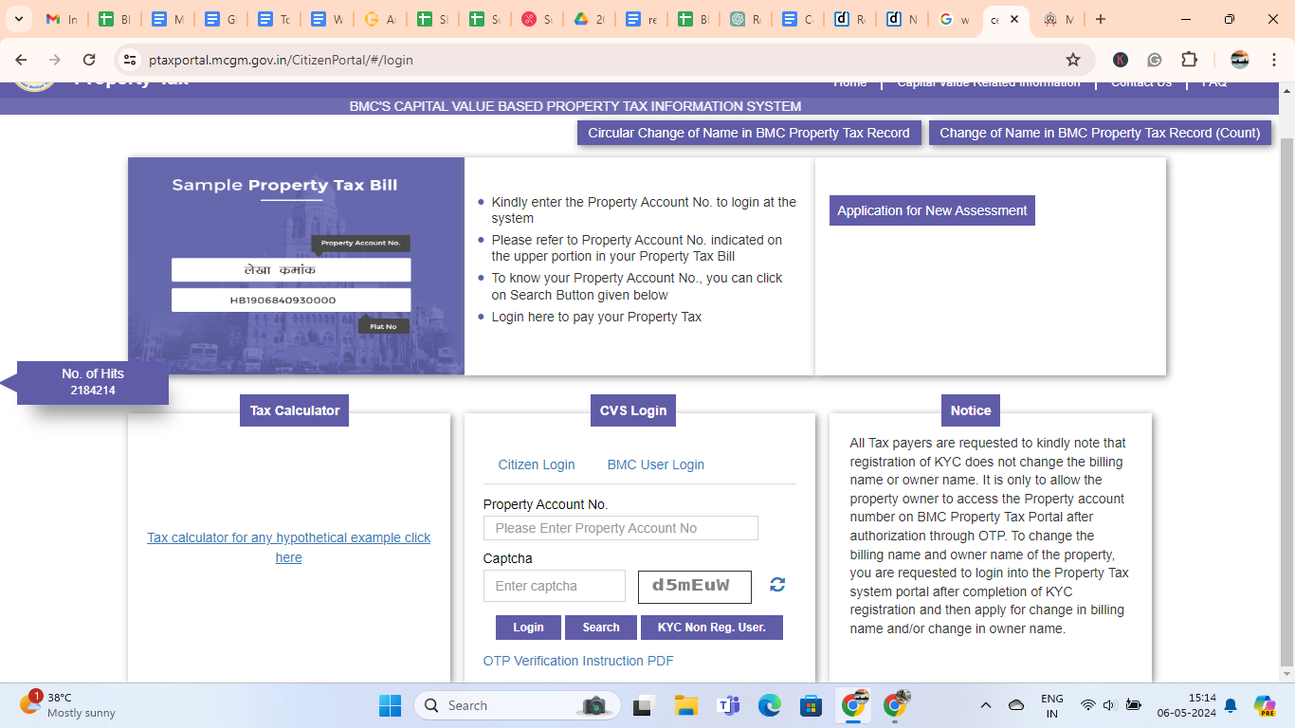Launch File Explorer from the taskbar
Screen dimensions: 1295x728
(685, 705)
